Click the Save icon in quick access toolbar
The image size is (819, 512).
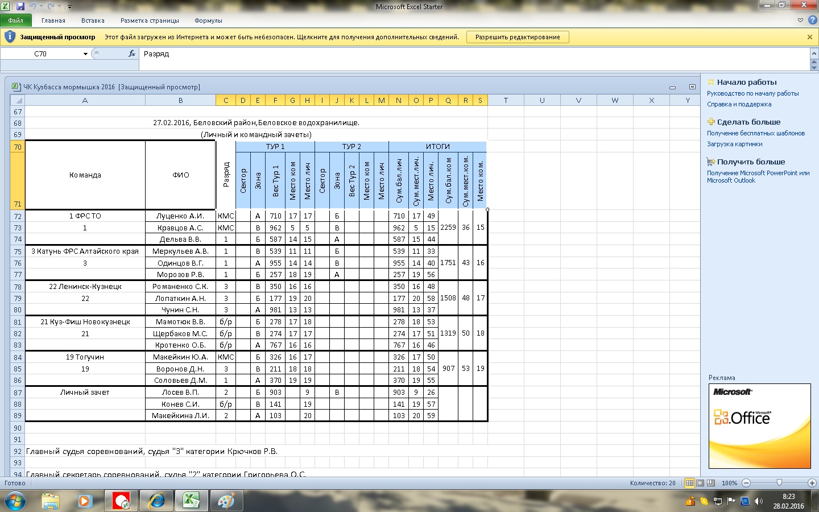click(21, 7)
